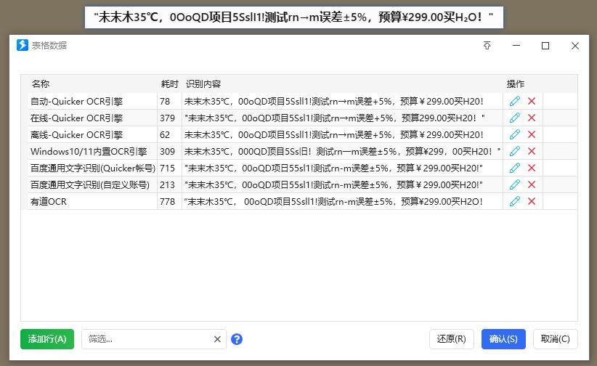Click the recognized text in the 在线-Quicker row
The image size is (597, 366).
pos(334,118)
